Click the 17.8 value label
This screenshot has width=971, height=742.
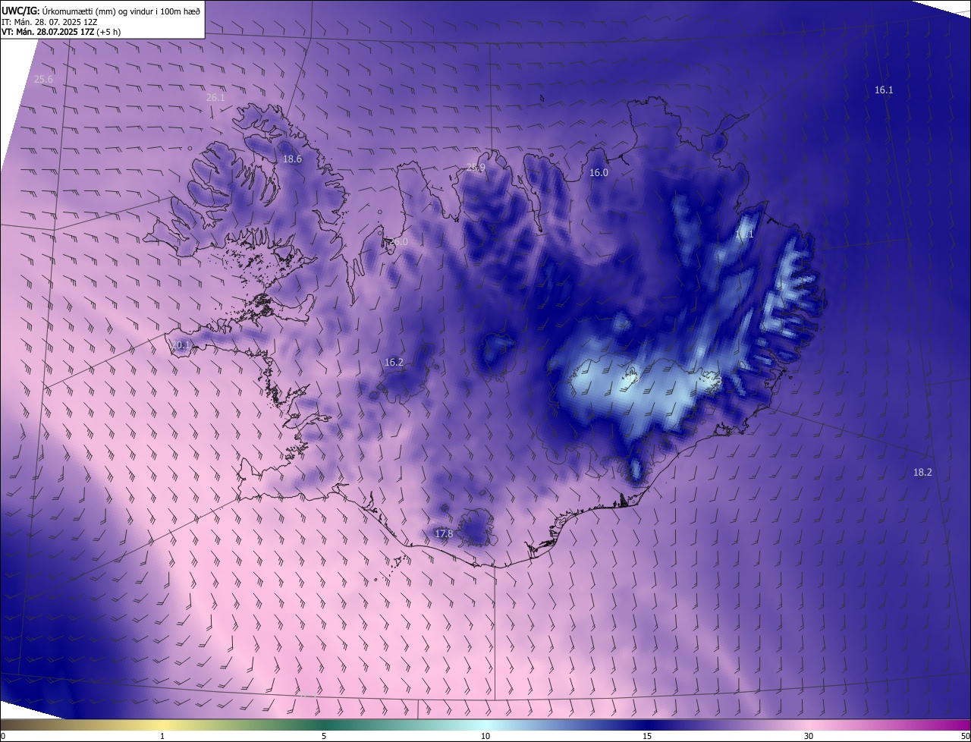click(444, 534)
